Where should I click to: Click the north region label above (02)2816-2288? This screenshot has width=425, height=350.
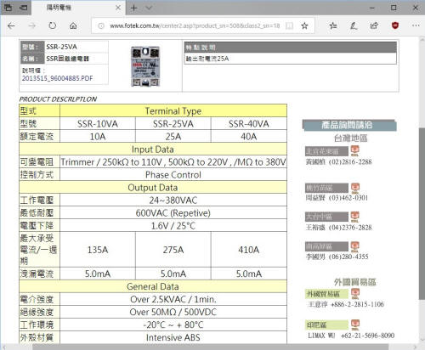[x=326, y=151]
